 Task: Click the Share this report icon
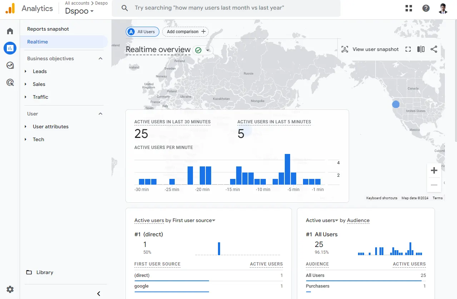434,49
